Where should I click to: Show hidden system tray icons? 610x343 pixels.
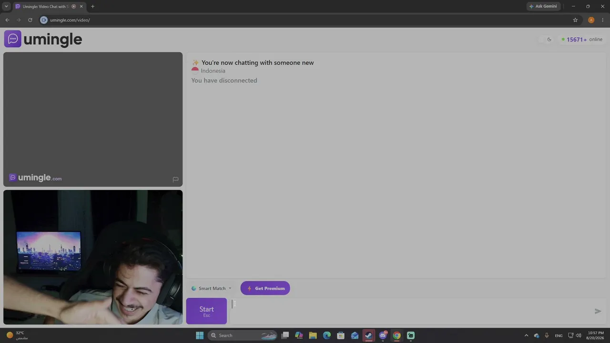526,335
